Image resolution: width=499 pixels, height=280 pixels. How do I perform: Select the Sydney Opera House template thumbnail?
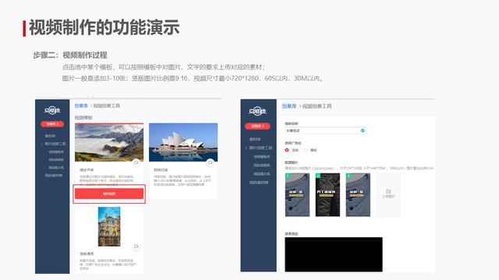(x=183, y=142)
